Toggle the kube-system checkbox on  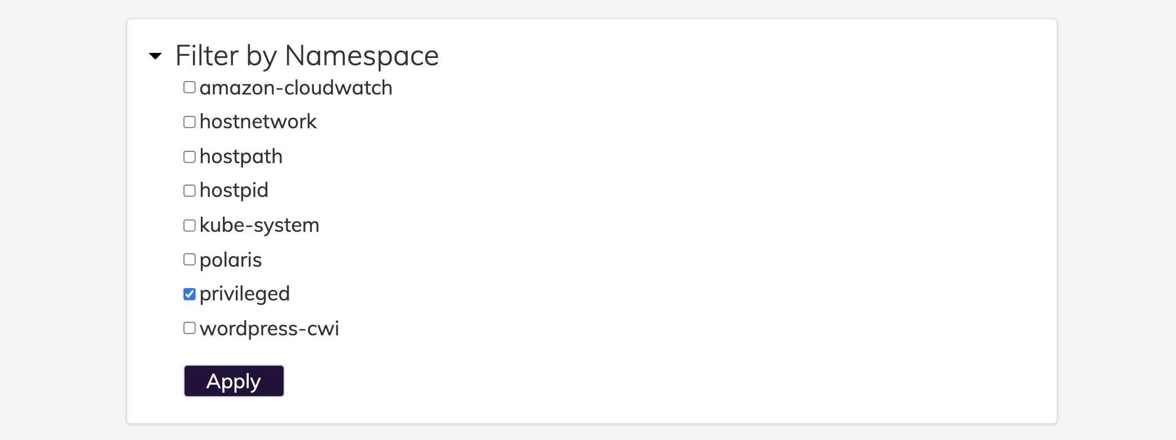tap(190, 225)
